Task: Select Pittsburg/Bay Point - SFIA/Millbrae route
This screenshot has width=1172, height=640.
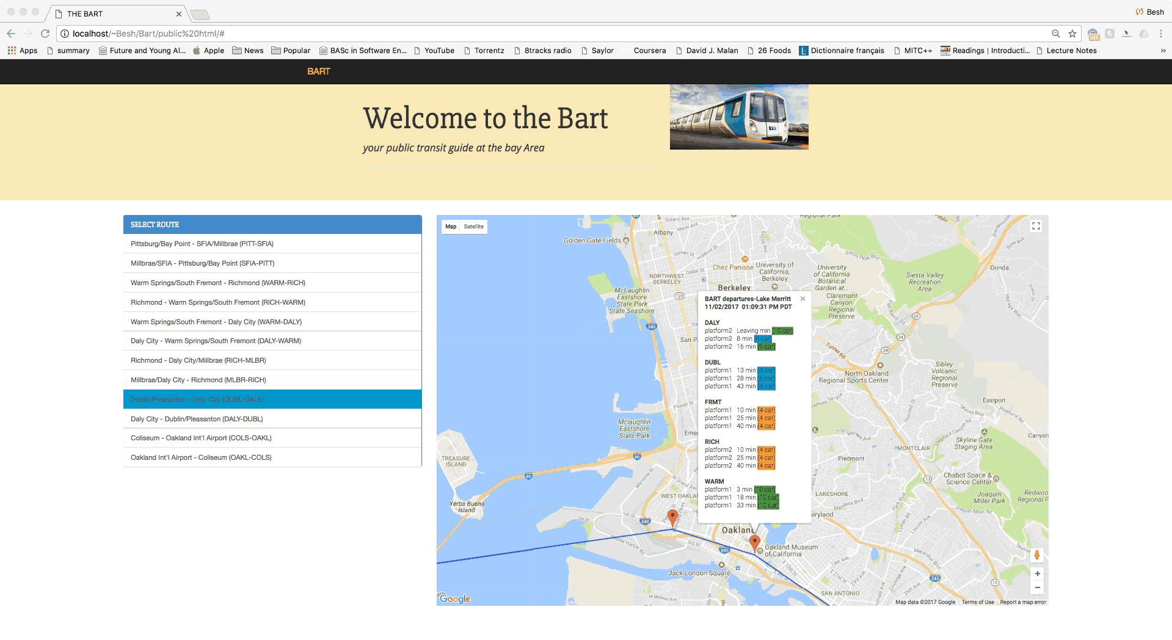Action: pos(272,244)
